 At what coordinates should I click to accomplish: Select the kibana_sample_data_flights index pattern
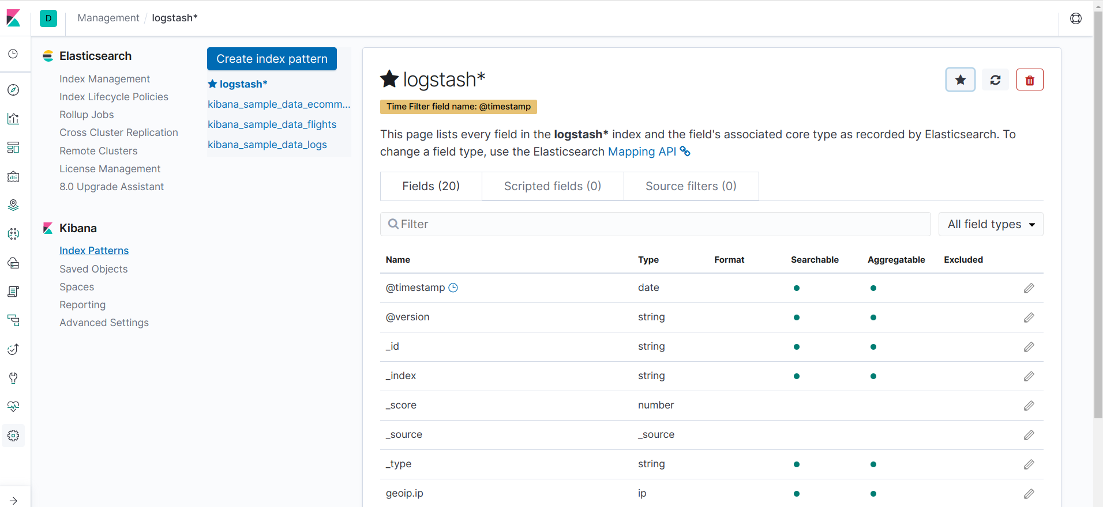272,124
